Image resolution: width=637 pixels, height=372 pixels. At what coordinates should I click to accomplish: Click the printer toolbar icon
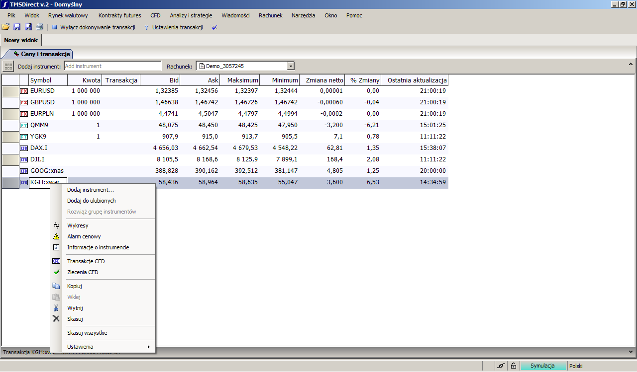tap(39, 27)
